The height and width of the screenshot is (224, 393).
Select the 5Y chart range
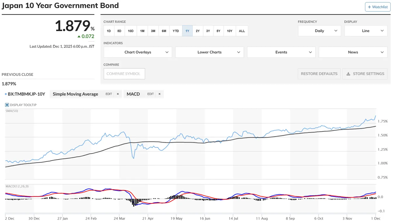coord(218,31)
